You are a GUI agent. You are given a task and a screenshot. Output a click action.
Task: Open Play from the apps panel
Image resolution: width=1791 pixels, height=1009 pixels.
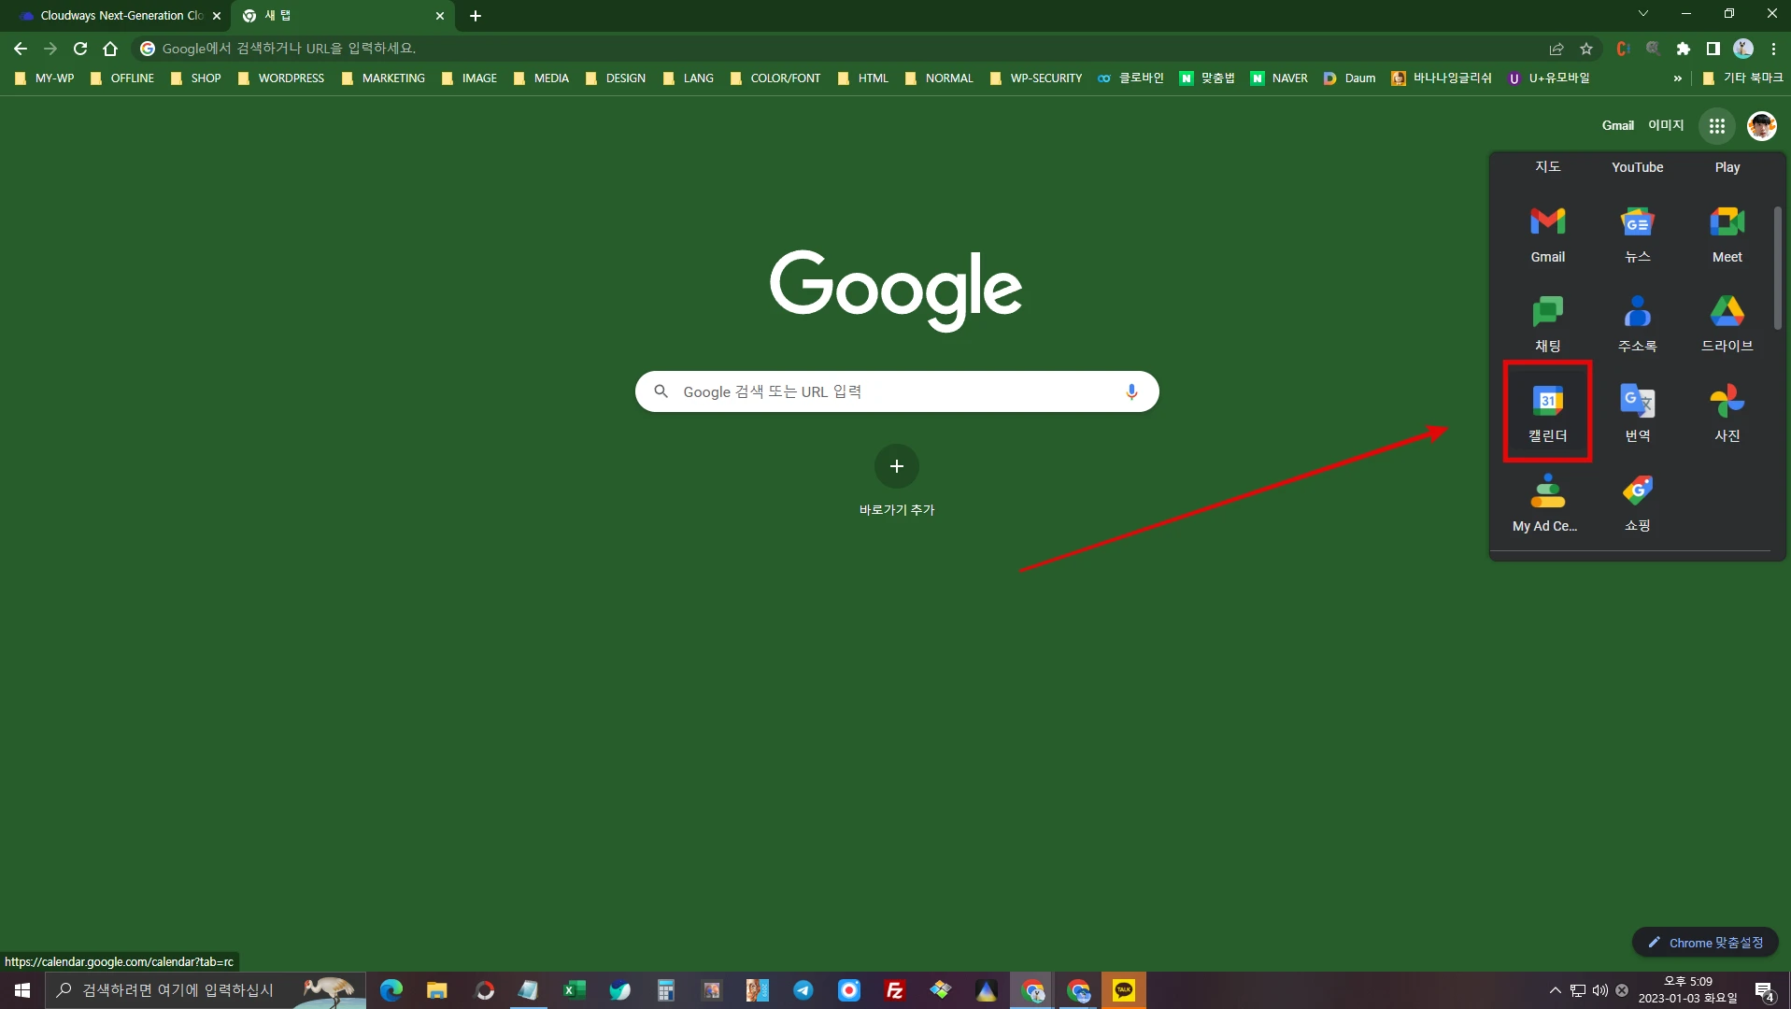click(1727, 167)
